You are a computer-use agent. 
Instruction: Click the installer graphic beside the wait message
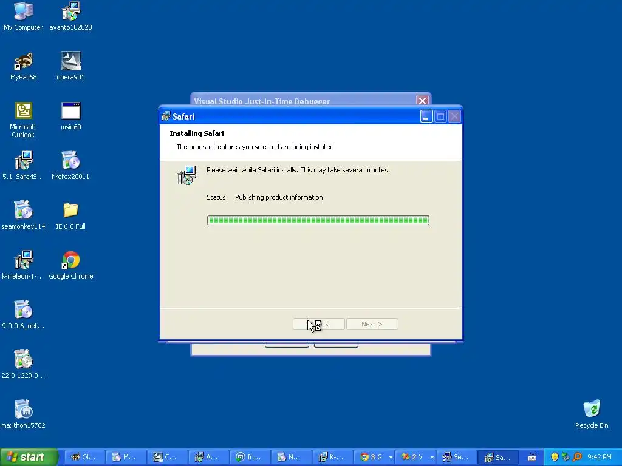(x=186, y=175)
